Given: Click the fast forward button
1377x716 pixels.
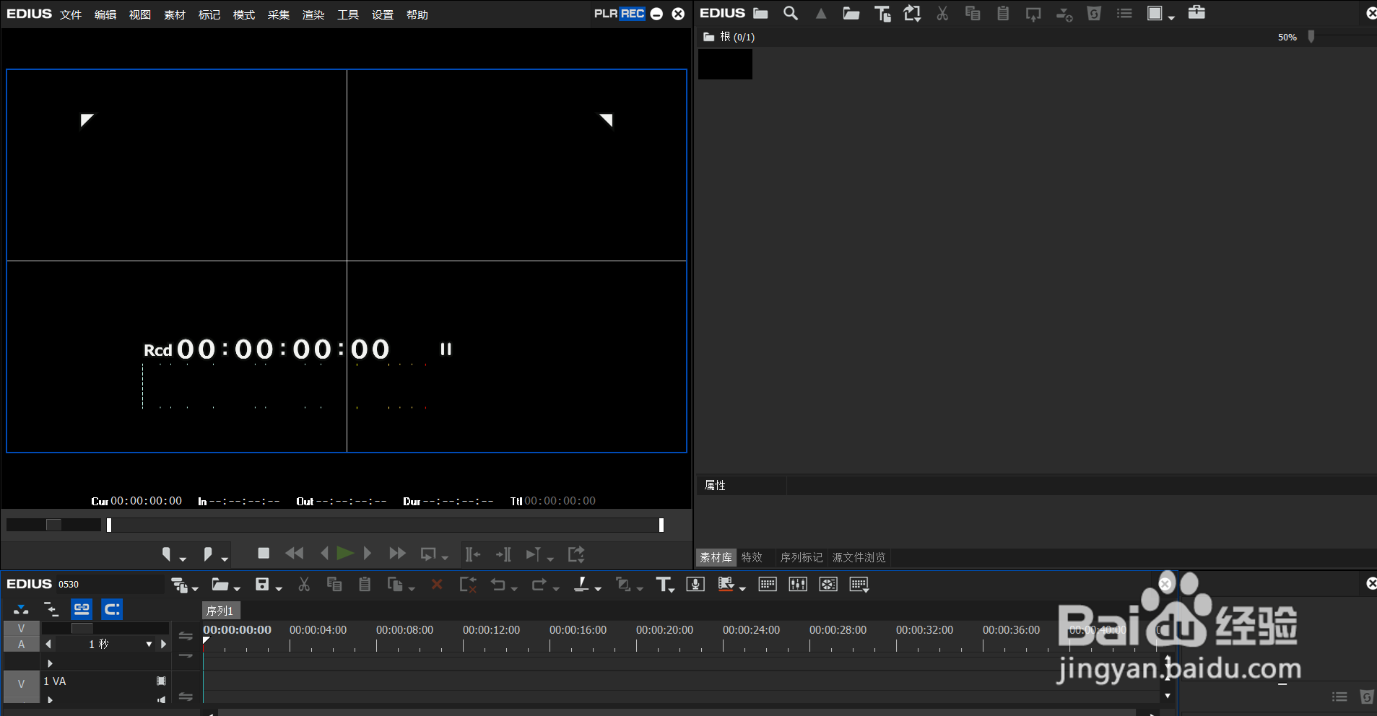Looking at the screenshot, I should point(397,554).
